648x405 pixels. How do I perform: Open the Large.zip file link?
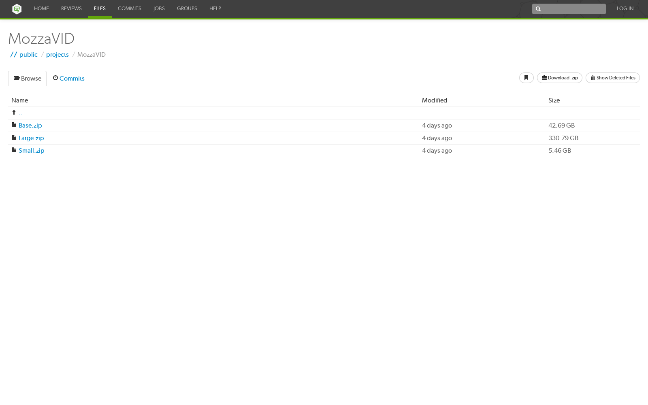[x=31, y=138]
